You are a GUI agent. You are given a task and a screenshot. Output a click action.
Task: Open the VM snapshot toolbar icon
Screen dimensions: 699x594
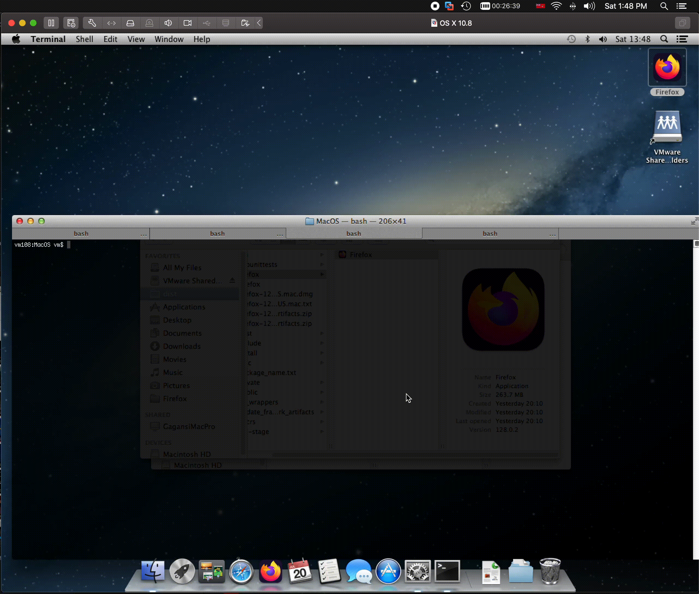pyautogui.click(x=71, y=23)
